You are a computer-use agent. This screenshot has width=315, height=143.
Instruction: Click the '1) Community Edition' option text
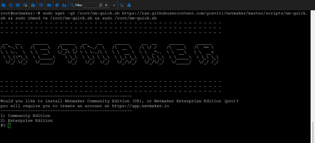[25, 116]
